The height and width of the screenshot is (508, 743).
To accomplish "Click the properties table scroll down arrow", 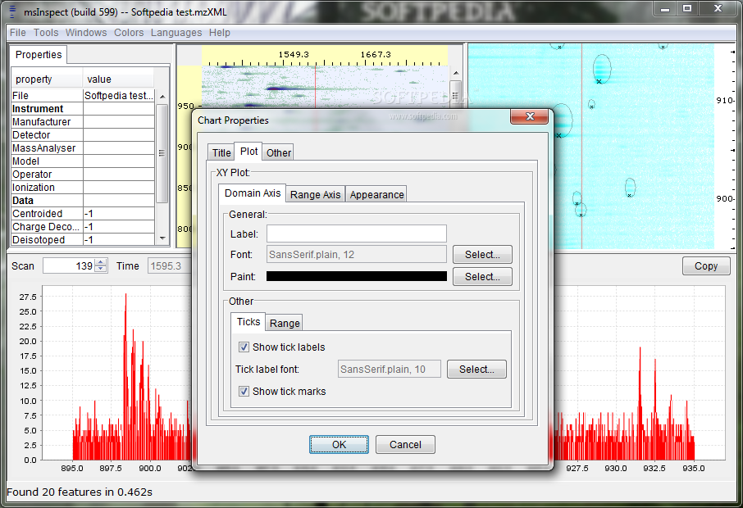I will pos(162,238).
